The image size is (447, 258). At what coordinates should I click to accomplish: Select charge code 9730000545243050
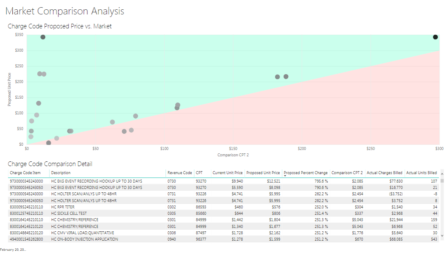click(26, 201)
